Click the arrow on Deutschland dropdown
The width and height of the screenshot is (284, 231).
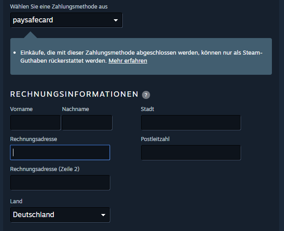pyautogui.click(x=103, y=215)
